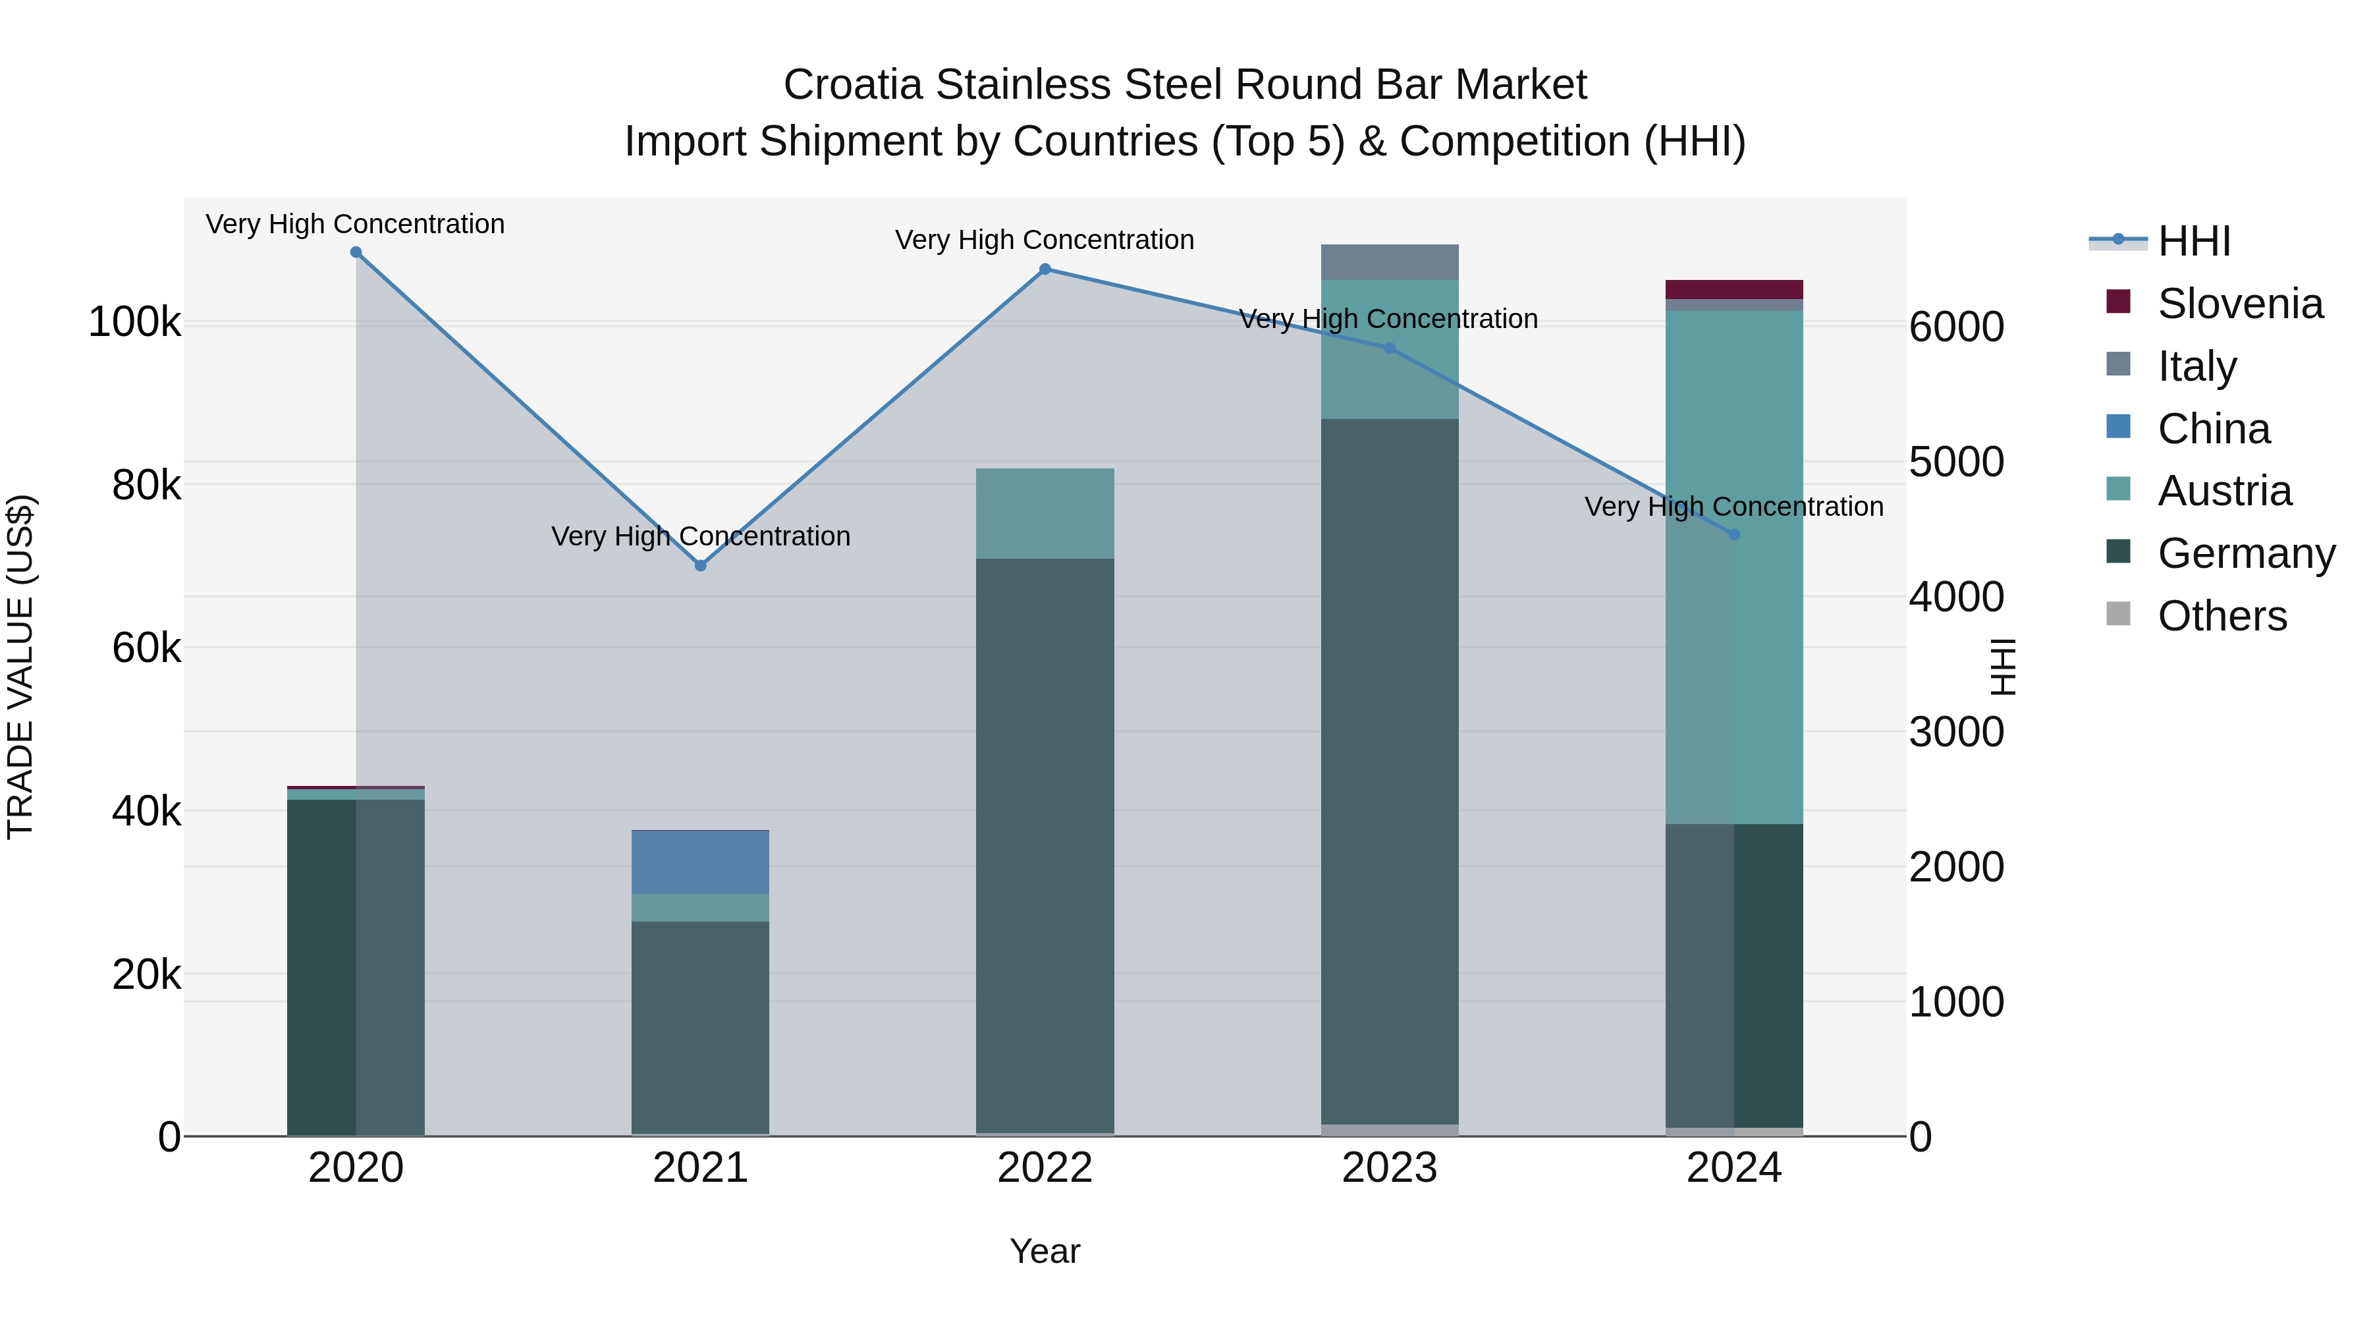Click the 60k y-axis tick label
2371x1334 pixels.
click(x=146, y=648)
